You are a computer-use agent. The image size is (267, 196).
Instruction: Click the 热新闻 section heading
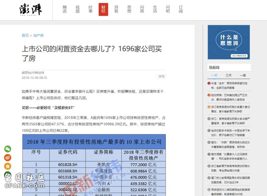214,67
